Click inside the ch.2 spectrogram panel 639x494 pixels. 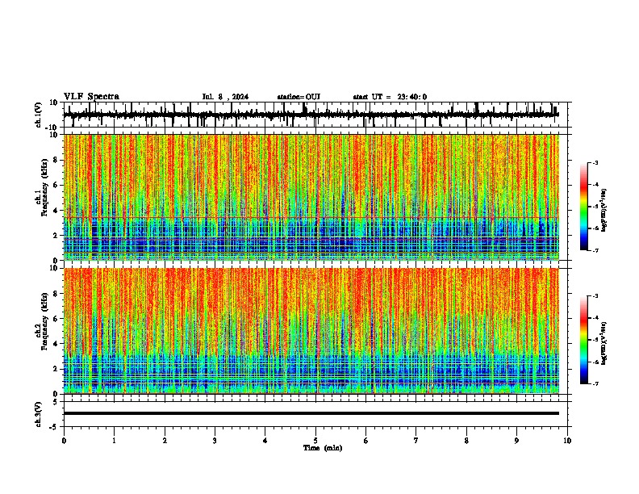(311, 331)
